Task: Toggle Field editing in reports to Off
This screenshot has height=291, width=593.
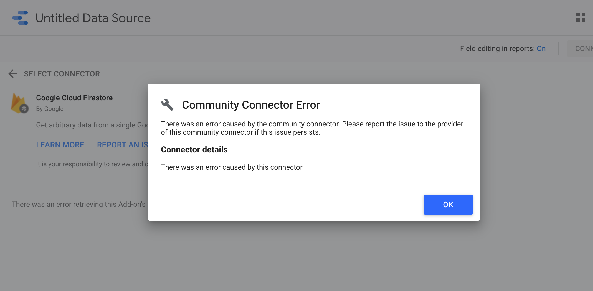Action: click(541, 48)
